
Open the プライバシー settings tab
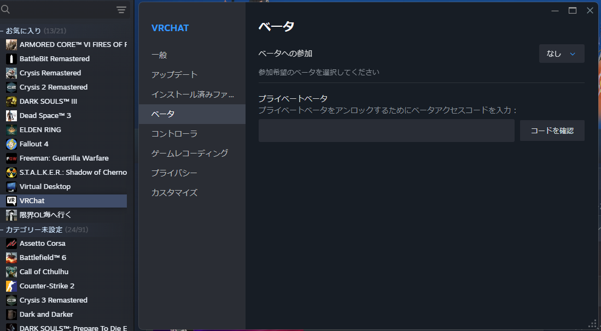pyautogui.click(x=192, y=173)
